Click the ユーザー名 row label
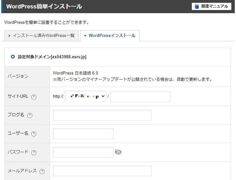The width and height of the screenshot is (236, 180). [x=18, y=133]
